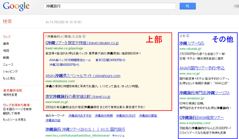Open 沖縄ツアーなら rakutabi ad
Screen dimensions: 239x139
point(192,43)
